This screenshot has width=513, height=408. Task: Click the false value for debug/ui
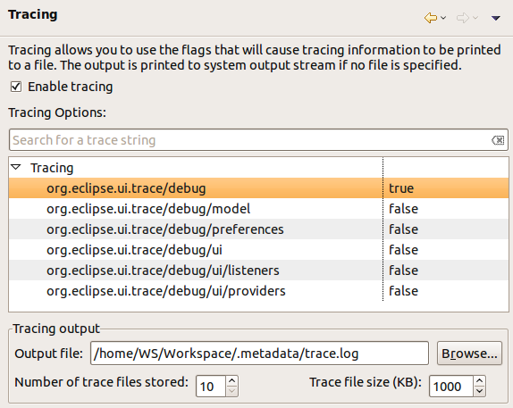click(403, 250)
